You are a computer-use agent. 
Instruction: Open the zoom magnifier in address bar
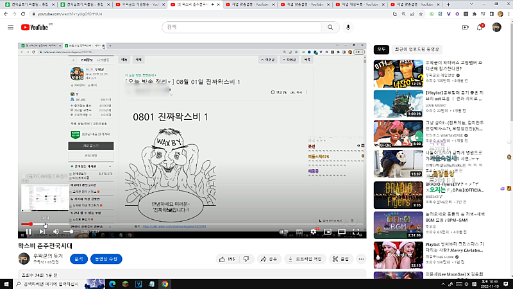404,14
